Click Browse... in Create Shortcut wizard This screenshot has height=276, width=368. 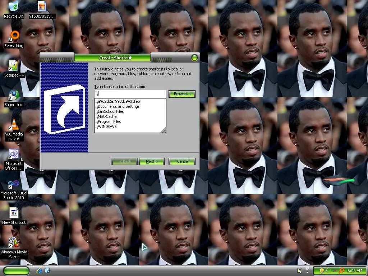click(x=182, y=94)
